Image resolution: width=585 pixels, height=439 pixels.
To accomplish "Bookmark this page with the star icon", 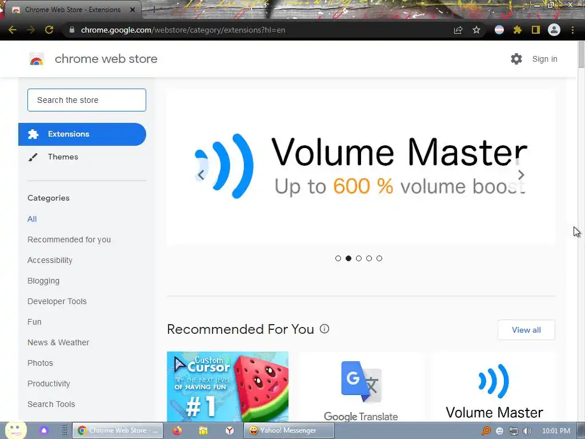I will coord(476,30).
